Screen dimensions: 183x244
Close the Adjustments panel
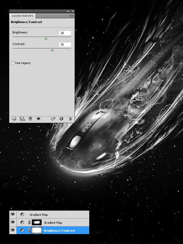click(73, 11)
